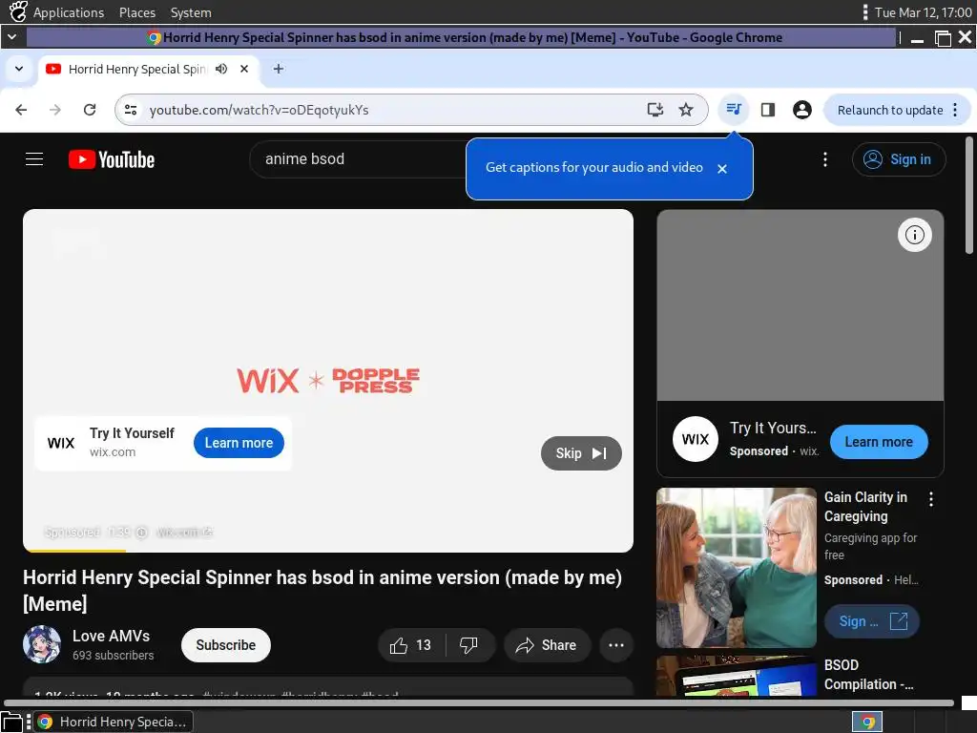Open more actions ellipsis under video
This screenshot has width=977, height=733.
[616, 645]
